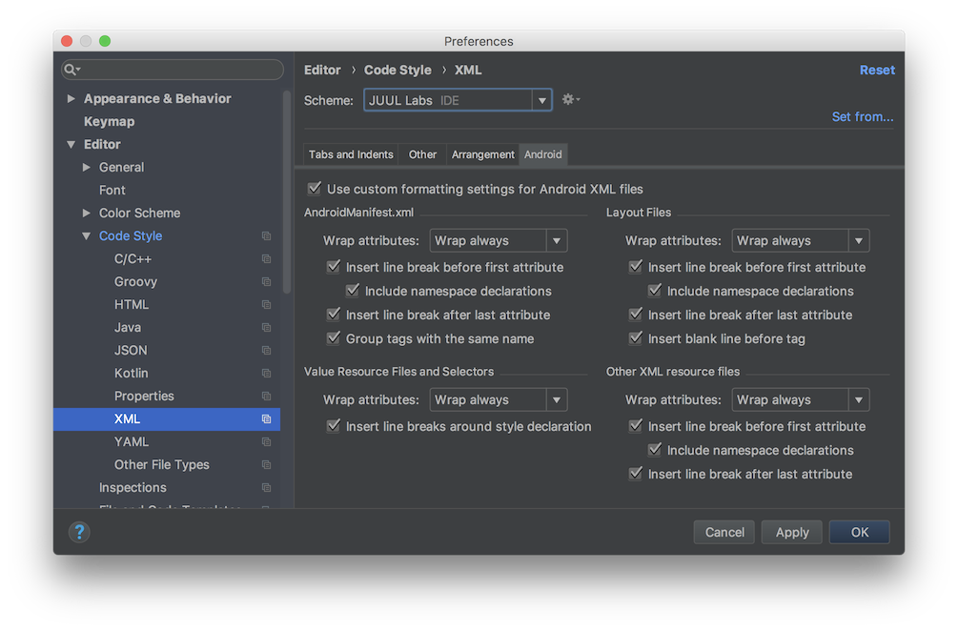Toggle AndroidManifest Insert line break after last attribute

[x=334, y=314]
